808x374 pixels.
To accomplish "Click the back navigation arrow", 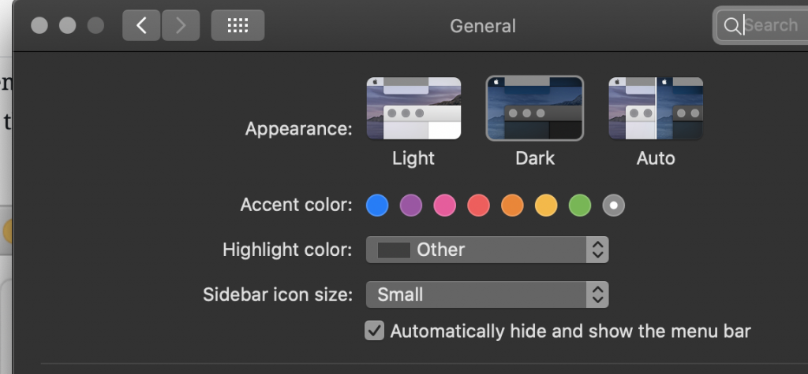I will pos(142,25).
